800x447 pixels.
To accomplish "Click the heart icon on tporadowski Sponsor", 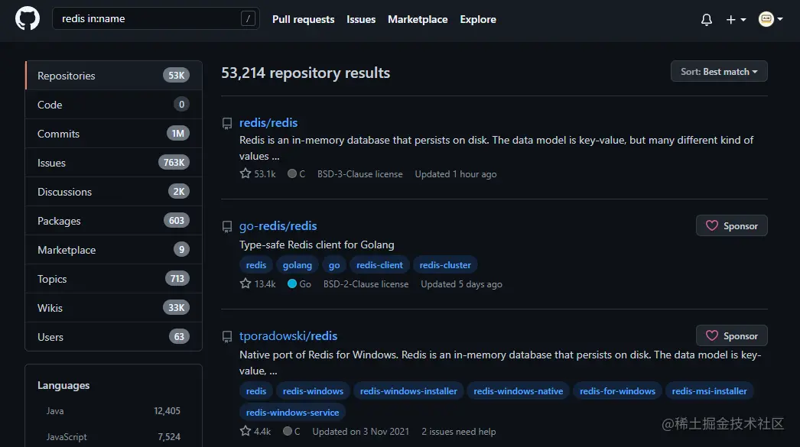I will pyautogui.click(x=712, y=335).
